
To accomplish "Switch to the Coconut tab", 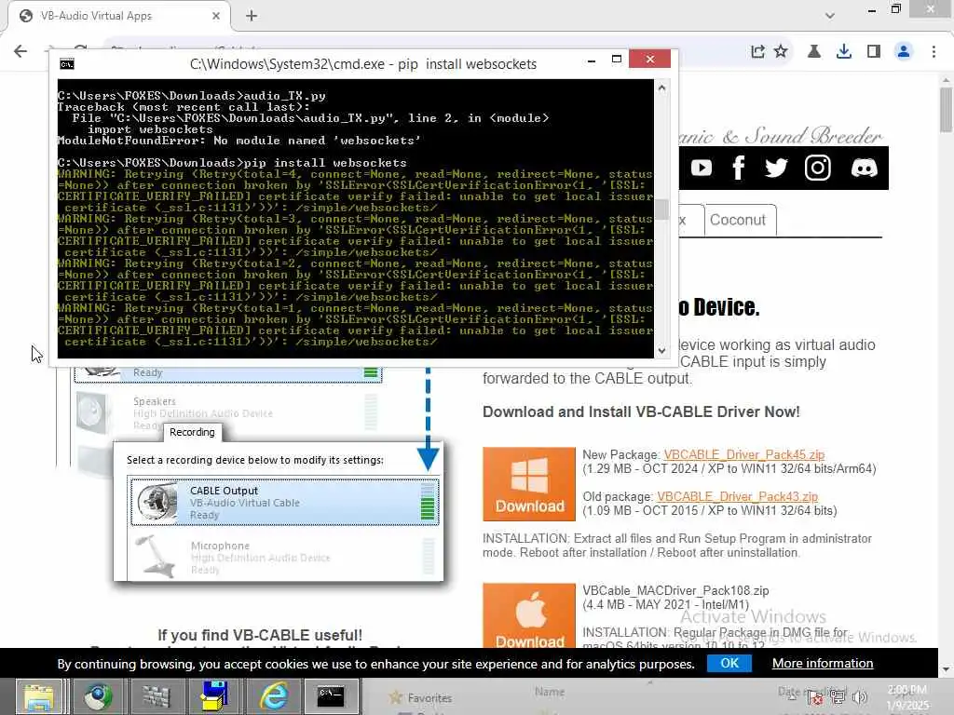I will 740,220.
